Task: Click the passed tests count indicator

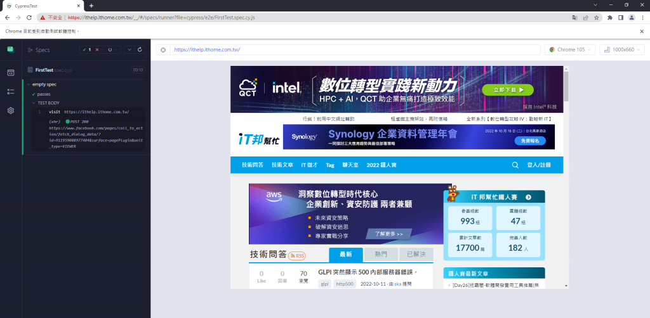Action: (x=87, y=49)
